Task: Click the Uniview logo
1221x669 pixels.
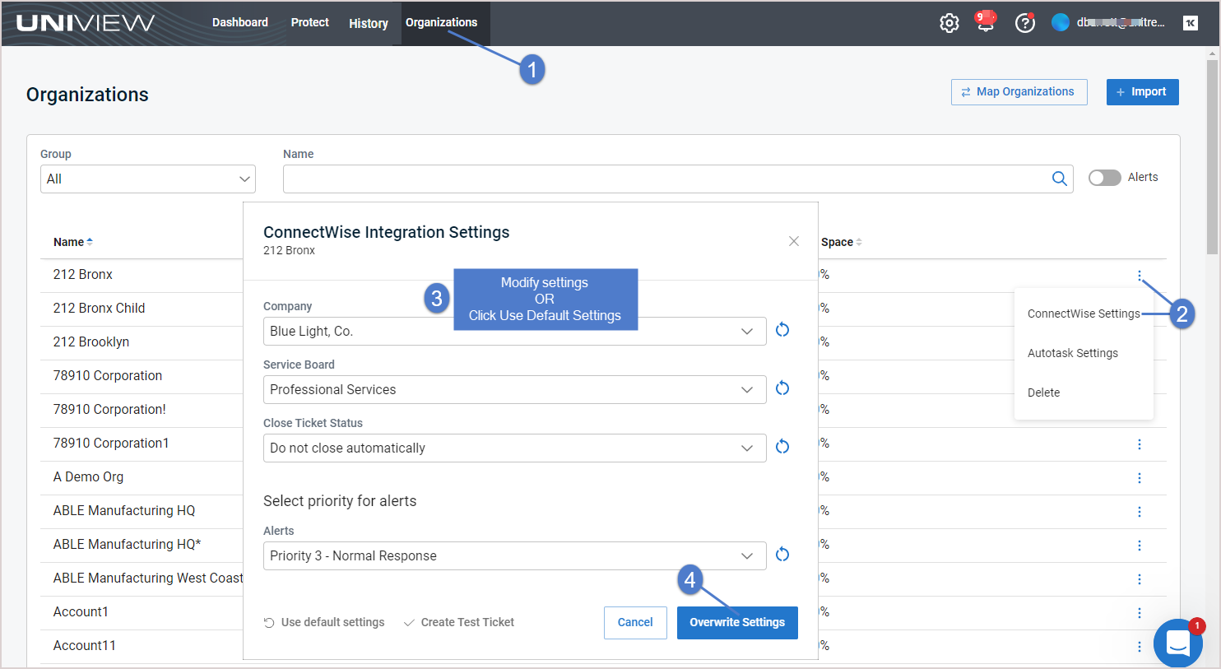Action: [x=86, y=23]
